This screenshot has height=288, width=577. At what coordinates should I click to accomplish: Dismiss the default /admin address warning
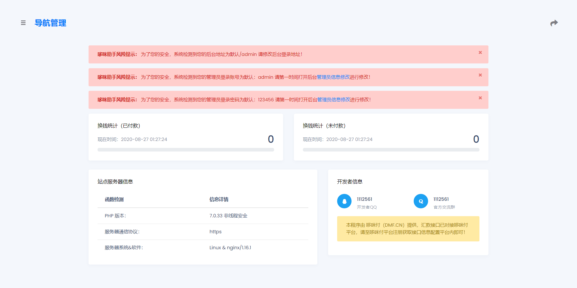click(480, 53)
